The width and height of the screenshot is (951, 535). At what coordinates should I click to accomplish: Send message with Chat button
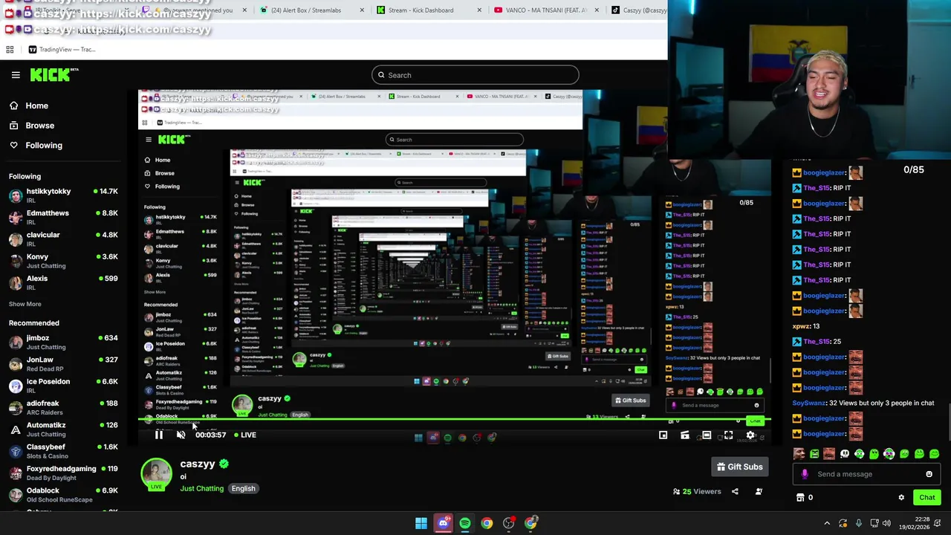[927, 497]
